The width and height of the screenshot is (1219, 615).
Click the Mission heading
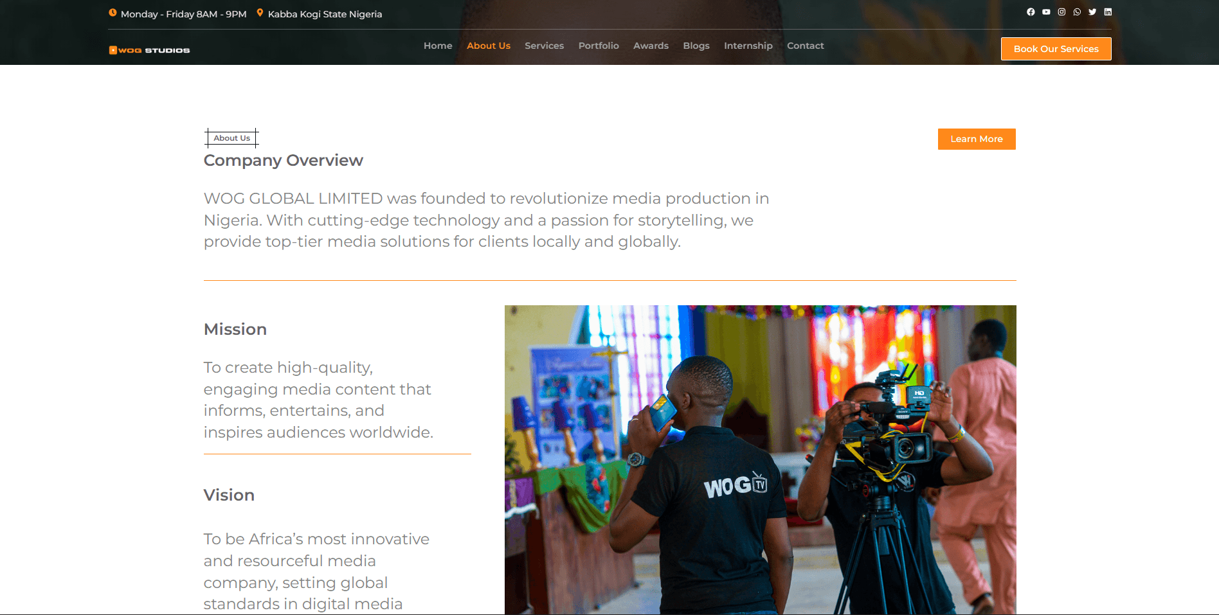click(235, 329)
